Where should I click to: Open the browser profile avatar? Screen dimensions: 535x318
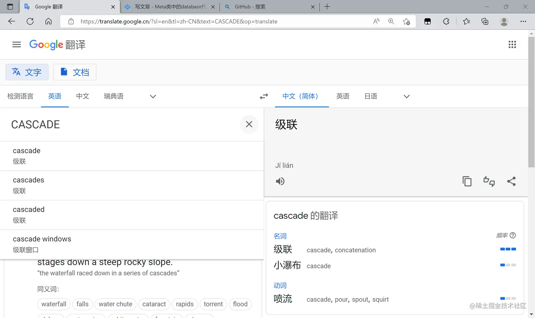pos(504,21)
